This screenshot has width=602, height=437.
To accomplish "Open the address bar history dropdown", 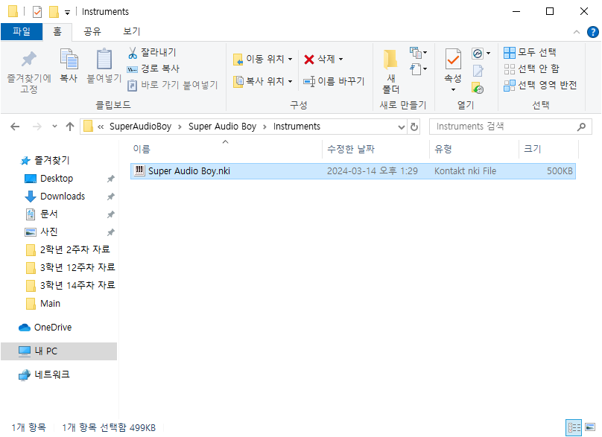I will [401, 127].
